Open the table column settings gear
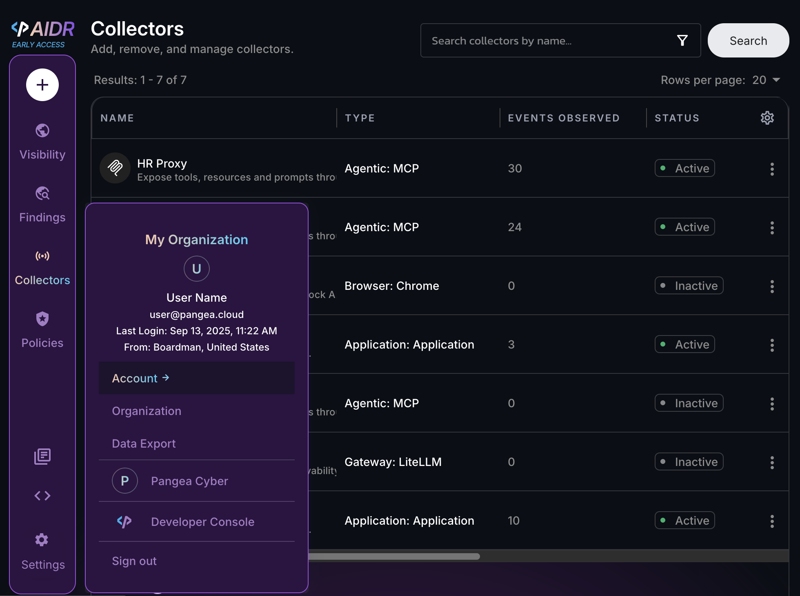 tap(767, 118)
